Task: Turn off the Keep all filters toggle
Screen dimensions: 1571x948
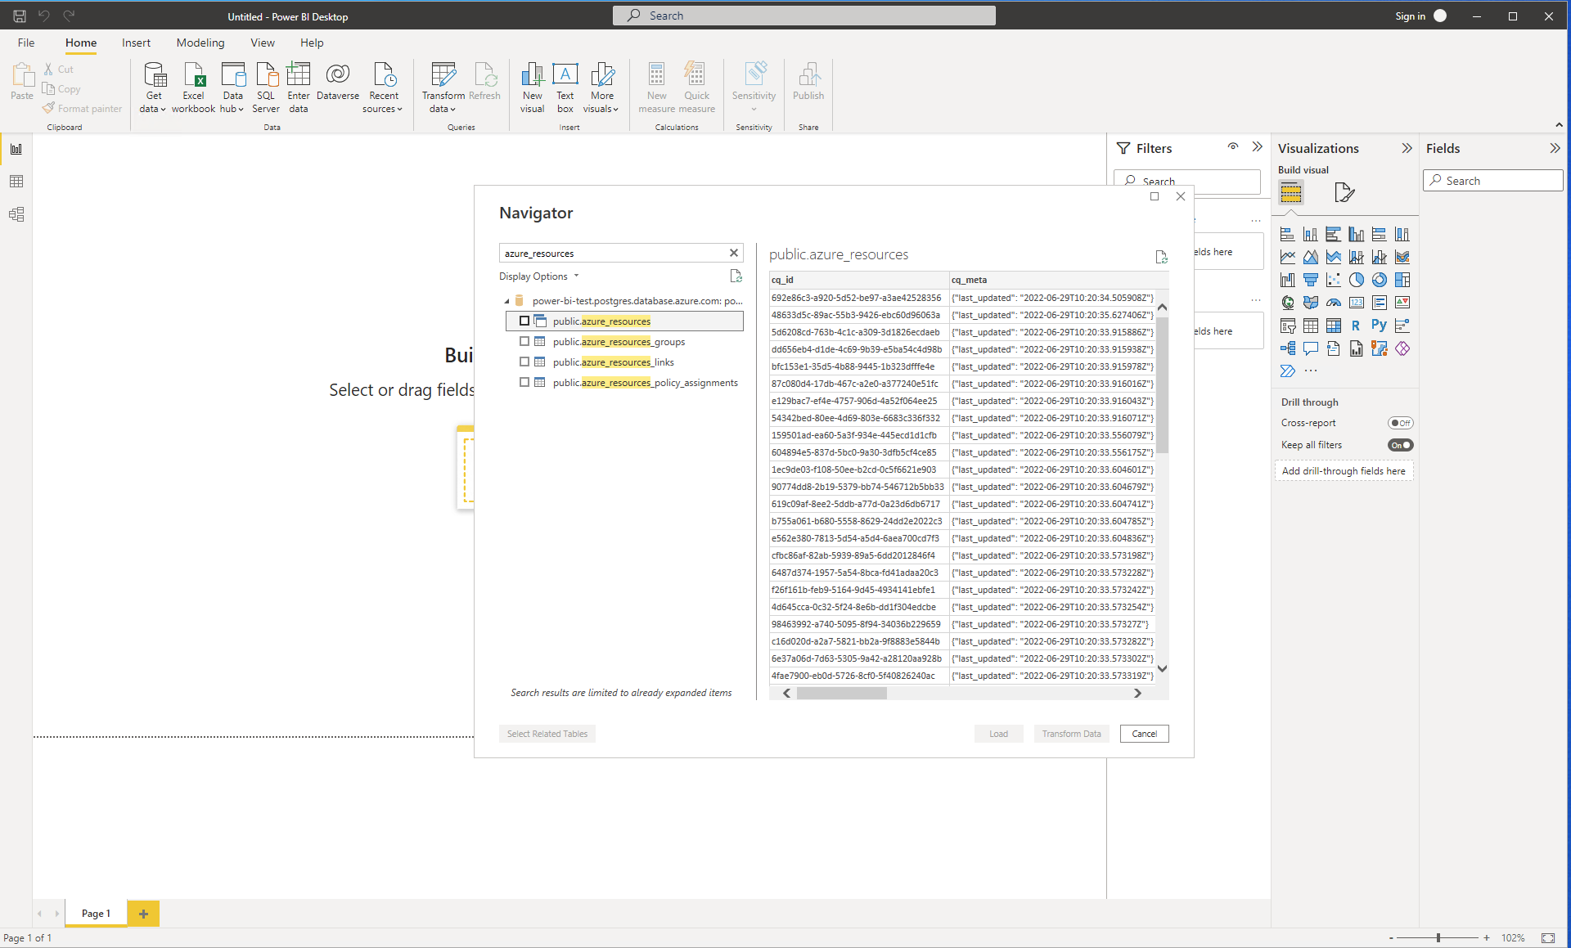Action: [1400, 445]
